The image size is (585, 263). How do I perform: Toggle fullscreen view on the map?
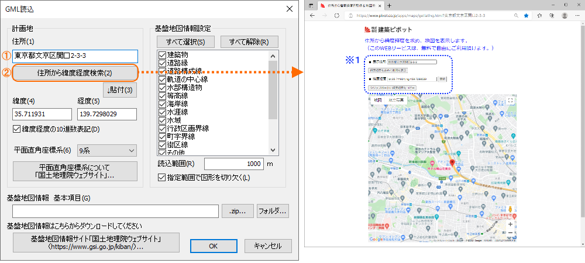[x=510, y=101]
